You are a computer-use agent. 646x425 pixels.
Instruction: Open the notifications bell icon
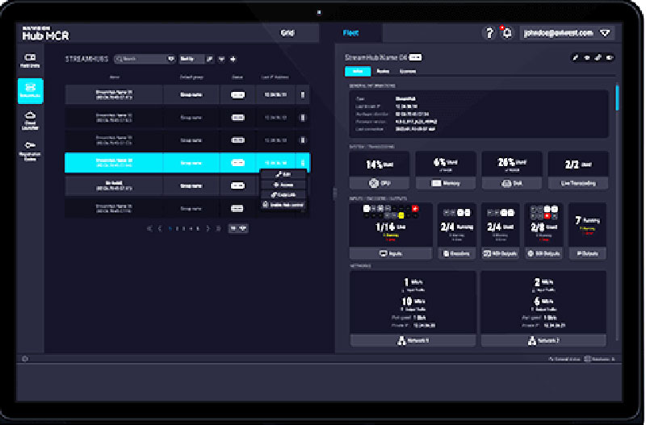point(507,33)
